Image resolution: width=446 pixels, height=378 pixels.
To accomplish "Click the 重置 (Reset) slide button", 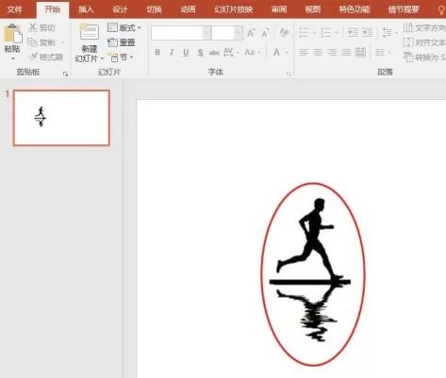I will [122, 42].
